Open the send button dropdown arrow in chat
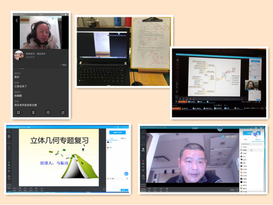The width and height of the screenshot is (273, 205). tap(127, 190)
